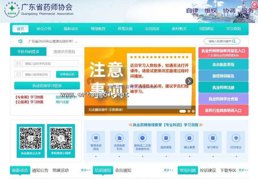Screen dimensions: 258x179
Task: Expand 更多 next to 通知公告 section
Action: [x=86, y=170]
